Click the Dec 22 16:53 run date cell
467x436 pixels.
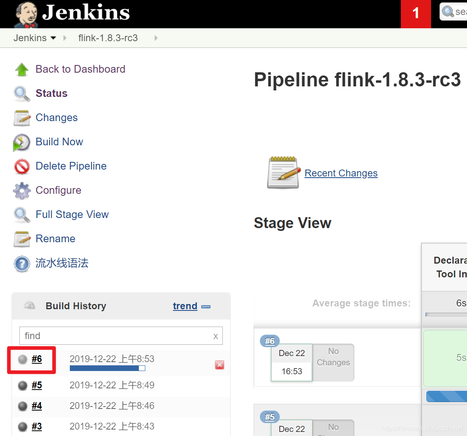[291, 363]
